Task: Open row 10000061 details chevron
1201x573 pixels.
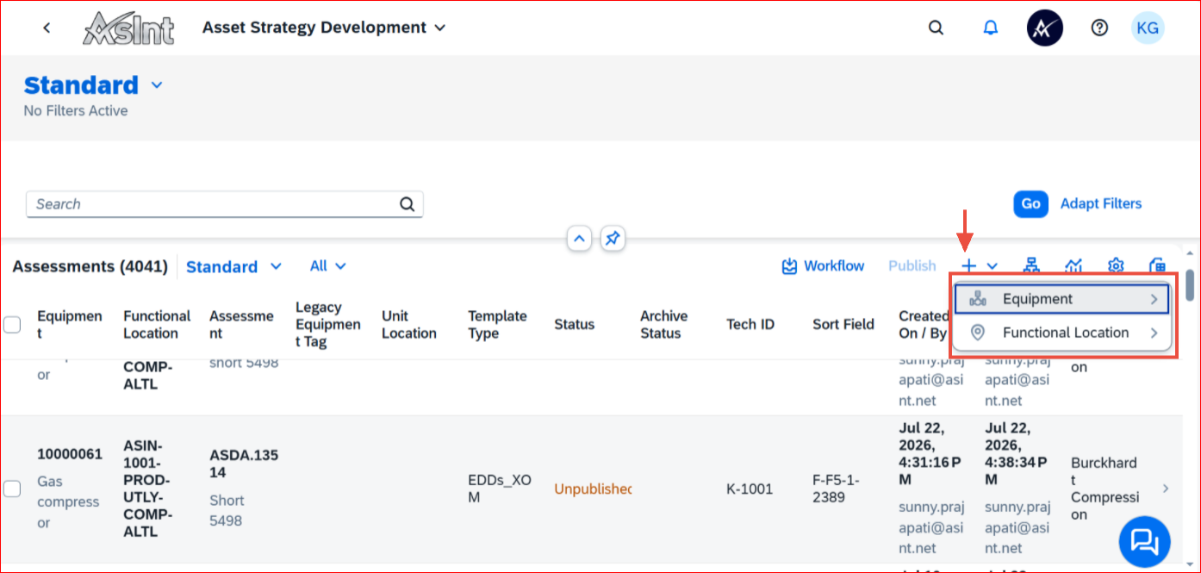Action: [x=1166, y=489]
